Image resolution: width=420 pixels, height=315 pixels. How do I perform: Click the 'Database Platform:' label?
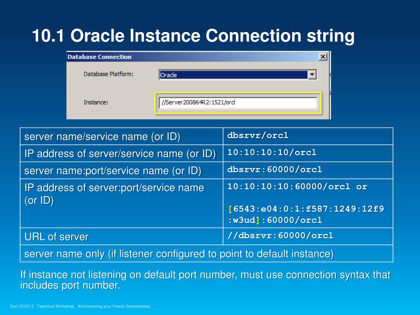(108, 74)
